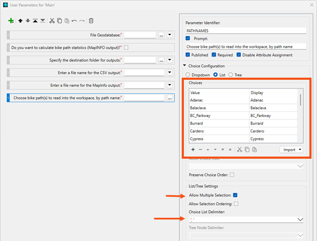Add a new choice row with plus
The height and width of the screenshot is (241, 317).
tap(193, 149)
